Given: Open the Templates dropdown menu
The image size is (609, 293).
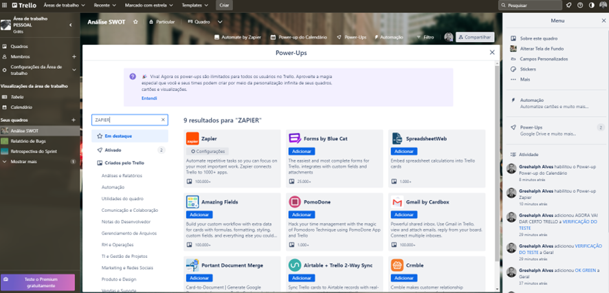Looking at the screenshot, I should point(196,5).
